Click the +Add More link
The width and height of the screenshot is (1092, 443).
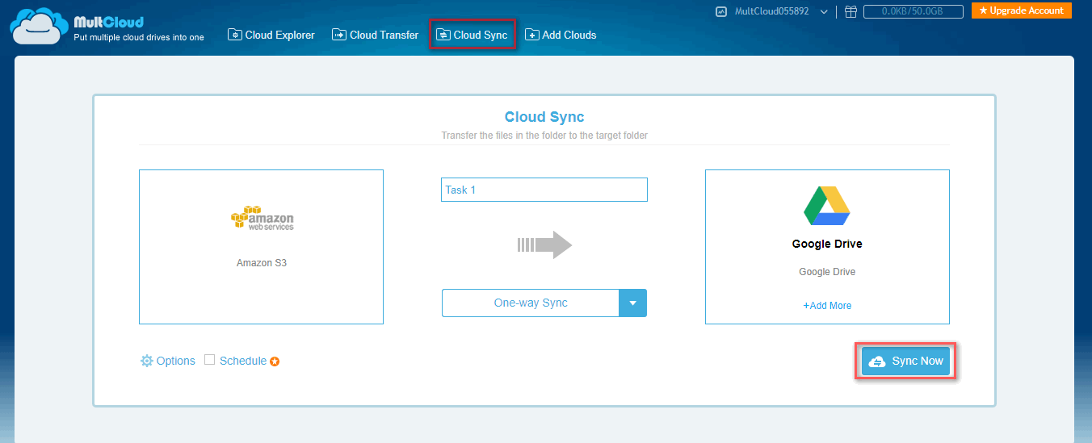[x=827, y=306]
